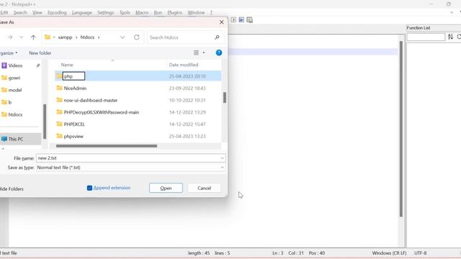Click the This PC computer icon
The width and height of the screenshot is (461, 259).
click(x=4, y=139)
